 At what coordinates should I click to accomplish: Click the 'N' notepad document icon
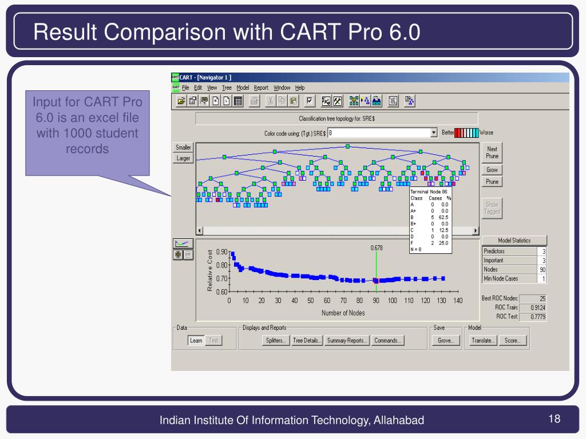click(216, 101)
